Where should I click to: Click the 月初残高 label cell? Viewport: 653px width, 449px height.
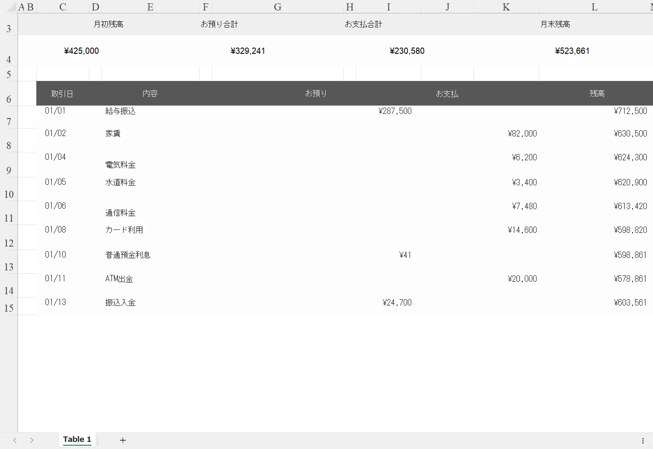109,24
